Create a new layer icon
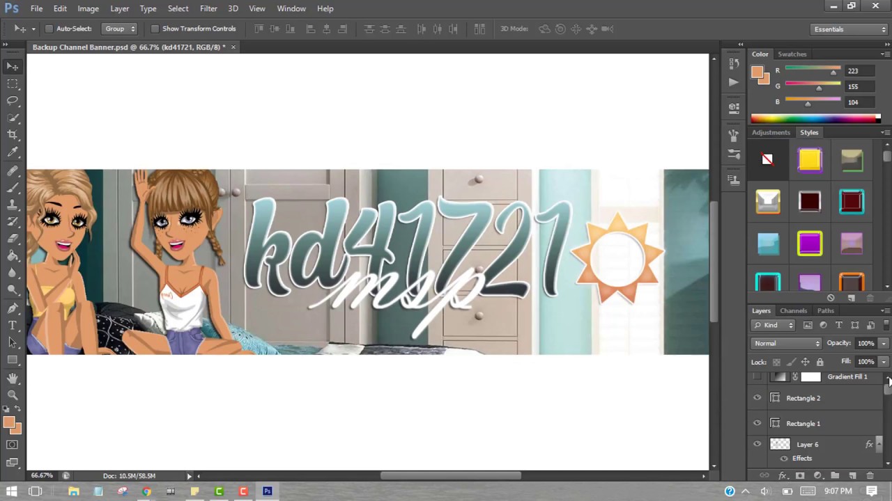 pyautogui.click(x=852, y=476)
